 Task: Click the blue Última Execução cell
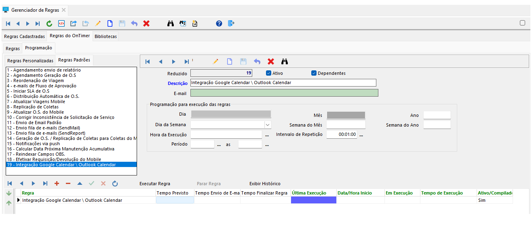pyautogui.click(x=313, y=200)
